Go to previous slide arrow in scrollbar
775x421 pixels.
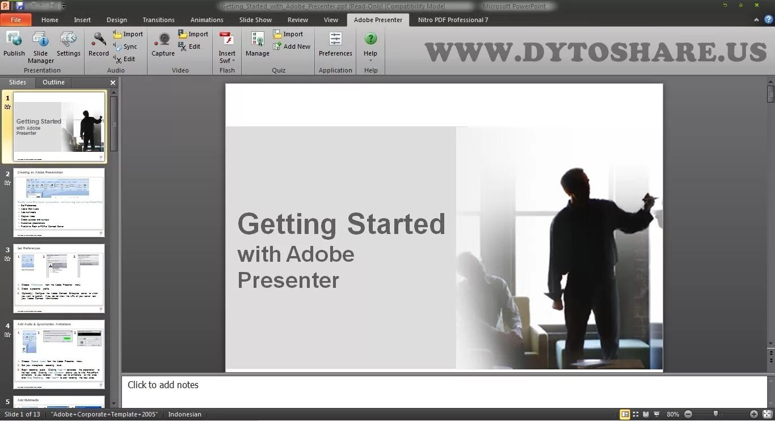pyautogui.click(x=770, y=352)
